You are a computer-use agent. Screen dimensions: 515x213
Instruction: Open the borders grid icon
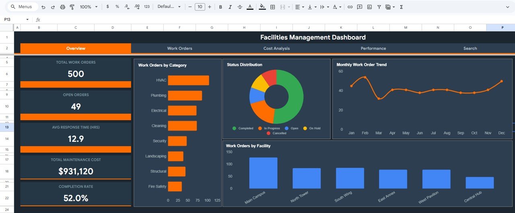(x=273, y=7)
